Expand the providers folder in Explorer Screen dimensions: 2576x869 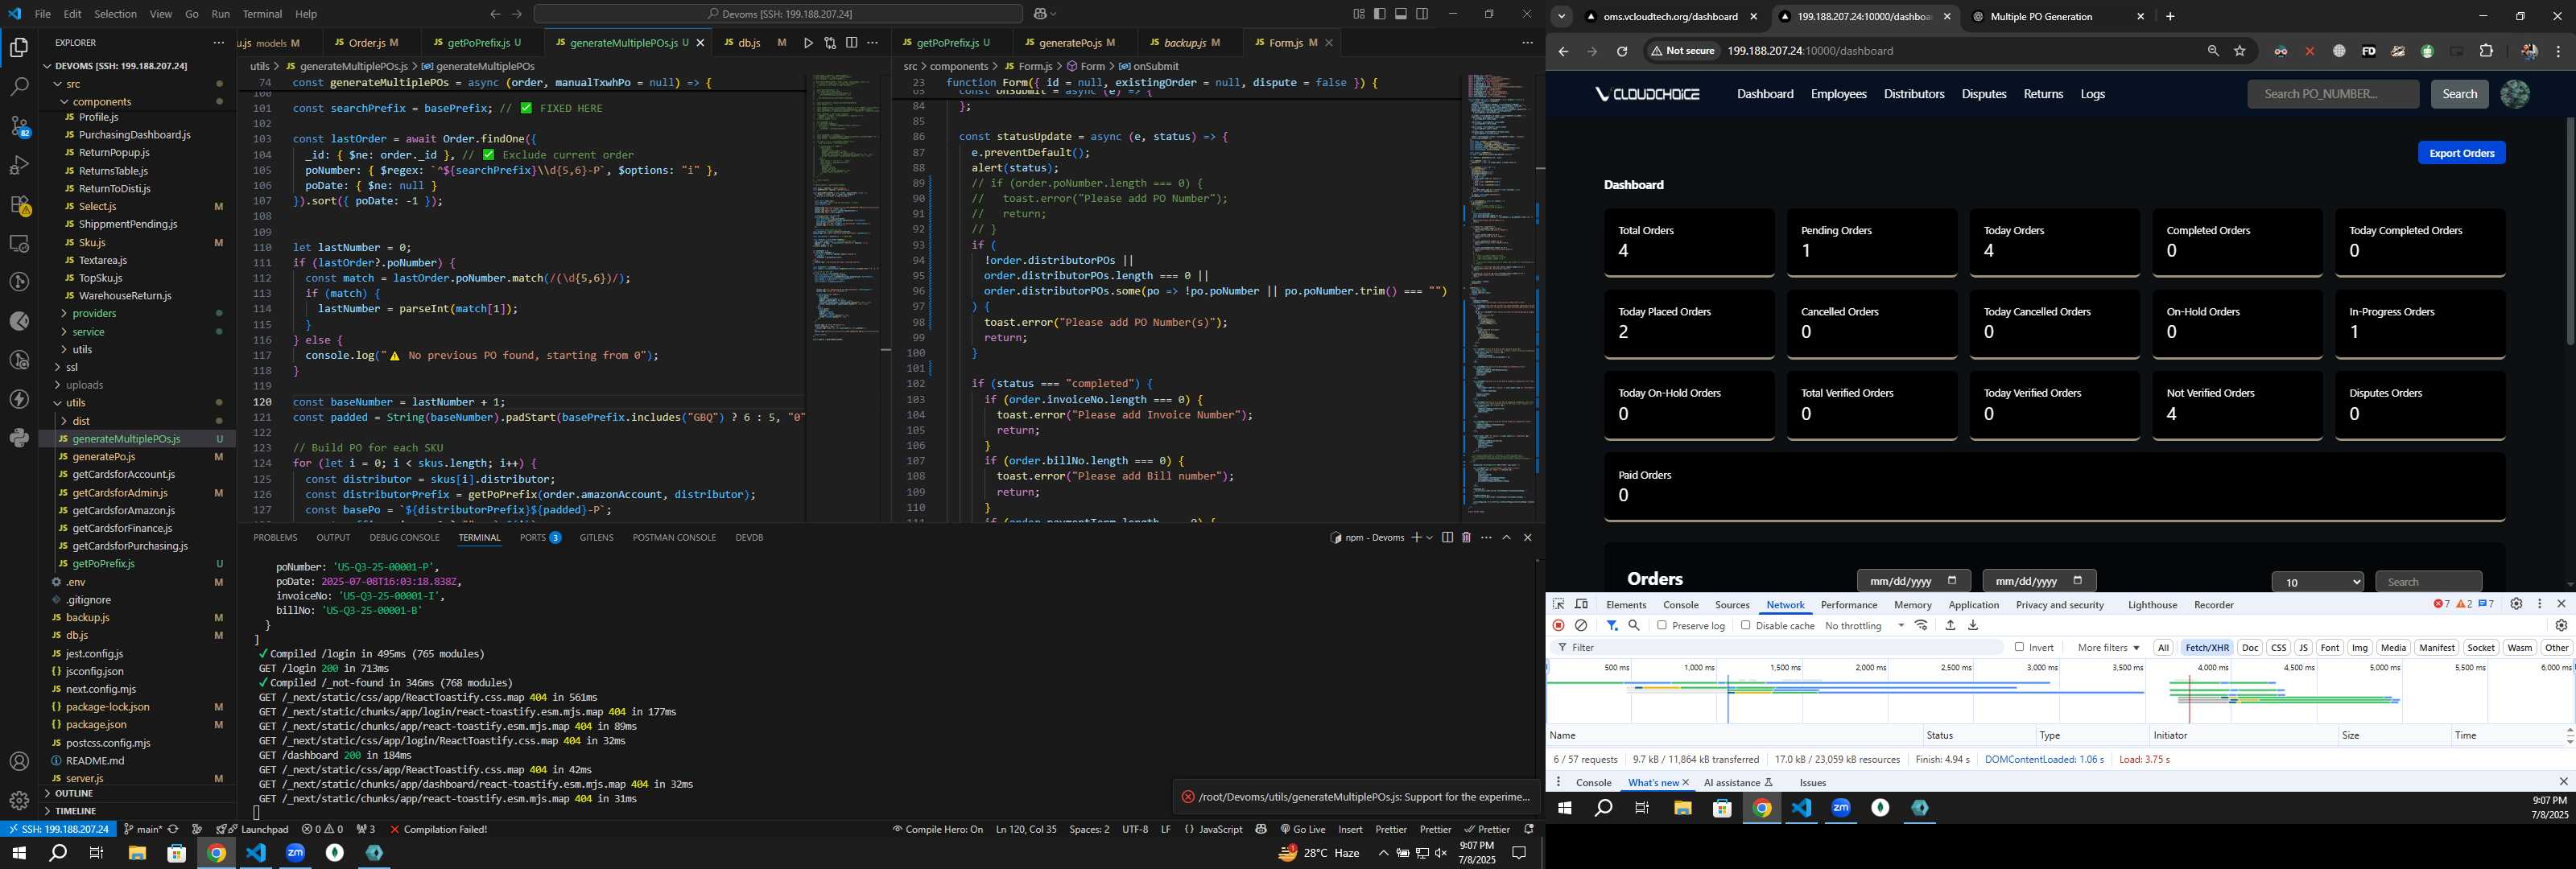click(x=94, y=313)
